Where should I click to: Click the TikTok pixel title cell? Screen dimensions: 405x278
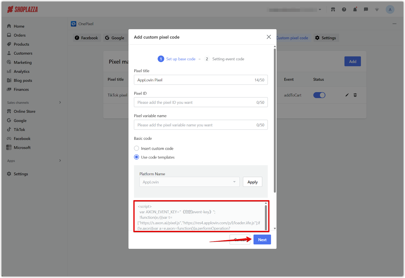117,95
